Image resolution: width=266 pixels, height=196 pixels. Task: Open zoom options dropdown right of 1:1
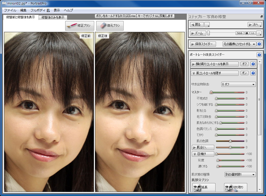coord(259,33)
